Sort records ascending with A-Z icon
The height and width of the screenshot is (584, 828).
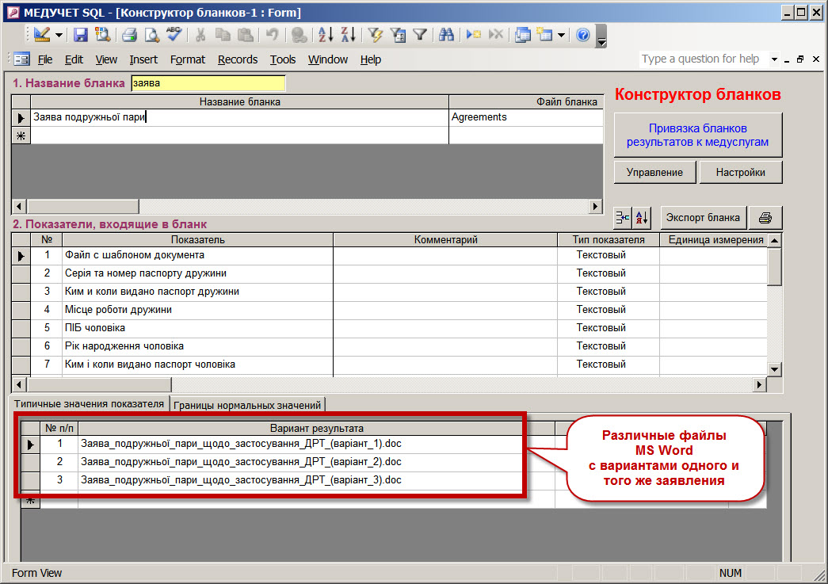pyautogui.click(x=326, y=35)
